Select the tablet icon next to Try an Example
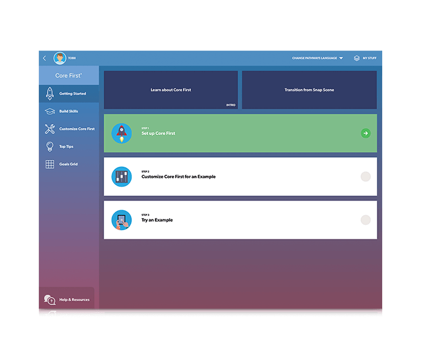421x345 pixels. click(121, 220)
